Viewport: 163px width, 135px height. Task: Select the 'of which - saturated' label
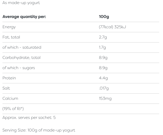(22, 47)
